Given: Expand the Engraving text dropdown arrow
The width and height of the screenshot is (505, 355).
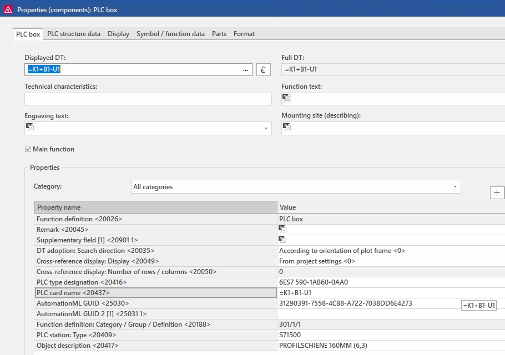Looking at the screenshot, I should coord(266,129).
